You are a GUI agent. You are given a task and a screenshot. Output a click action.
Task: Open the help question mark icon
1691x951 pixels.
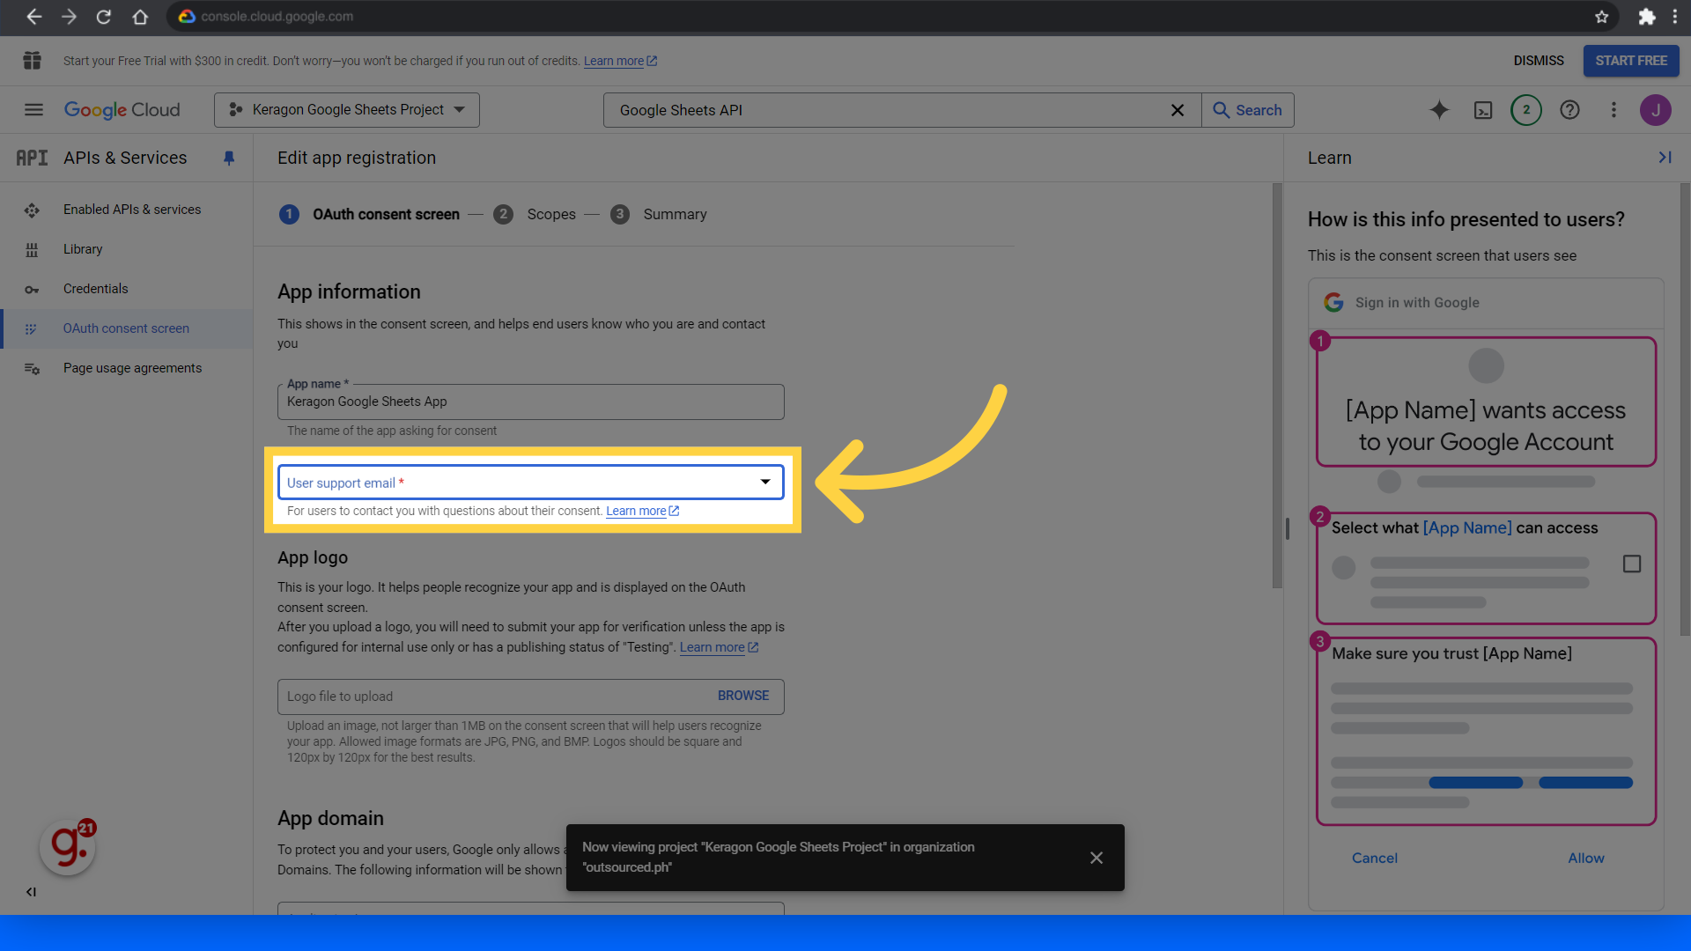(1569, 110)
